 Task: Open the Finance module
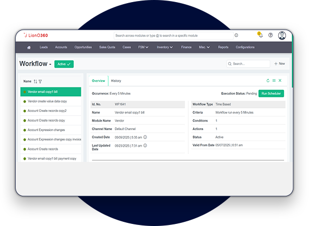[186, 47]
